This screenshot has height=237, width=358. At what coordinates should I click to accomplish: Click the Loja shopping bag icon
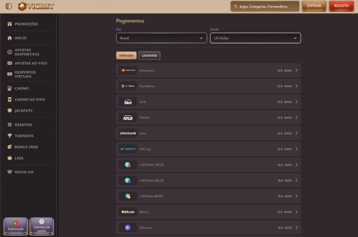[x=10, y=158]
